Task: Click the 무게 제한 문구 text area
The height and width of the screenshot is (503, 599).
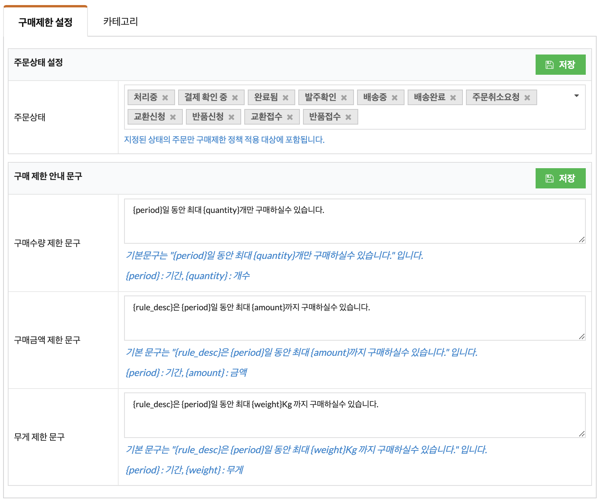Action: pyautogui.click(x=354, y=415)
